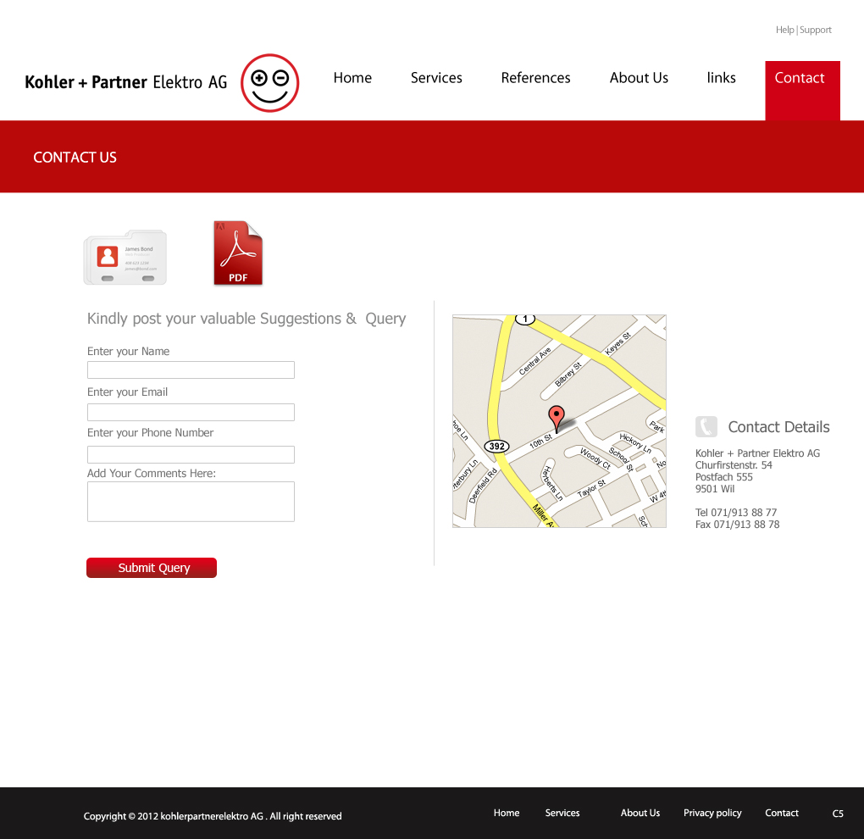
Task: Open Privacy policy in the footer
Action: (x=712, y=814)
